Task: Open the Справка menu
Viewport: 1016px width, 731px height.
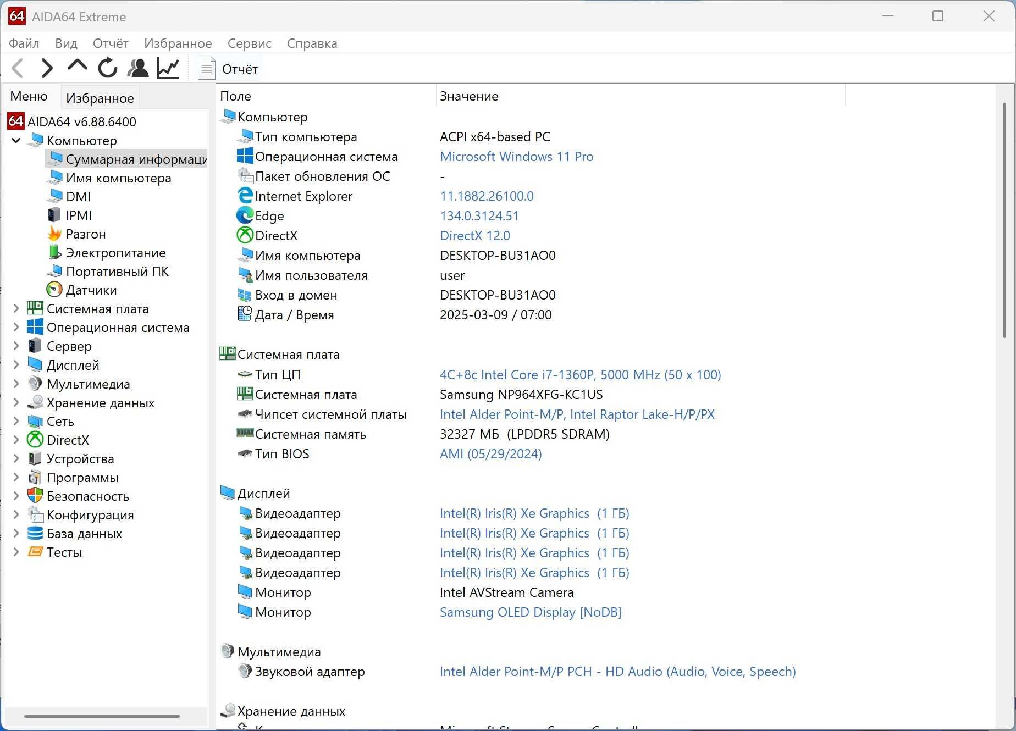Action: [312, 43]
